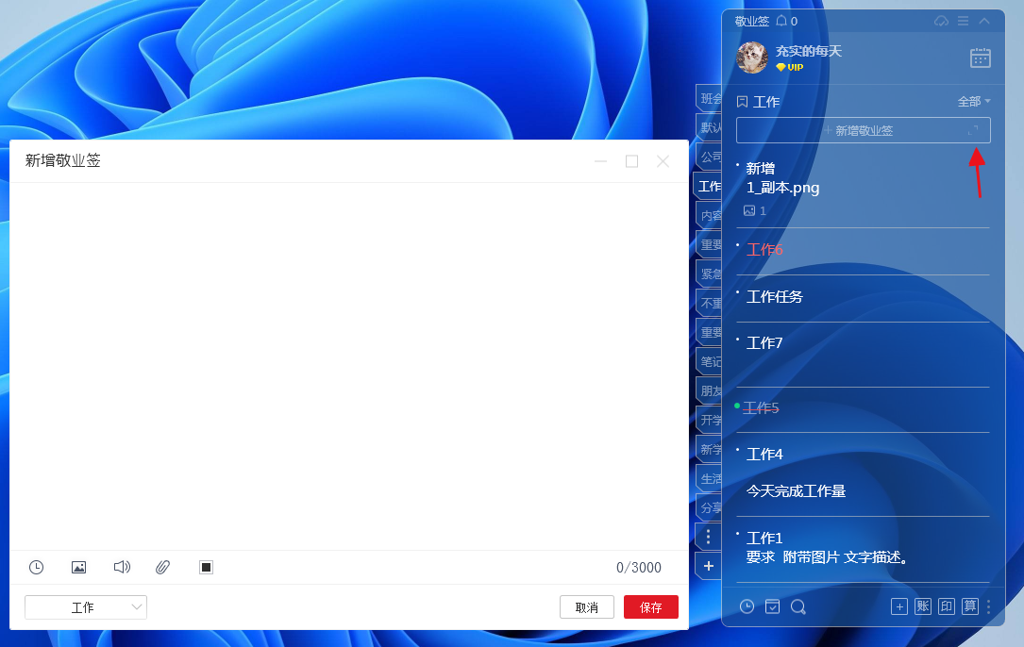Click the search magnifier at the panel bottom
1024x647 pixels.
[798, 607]
